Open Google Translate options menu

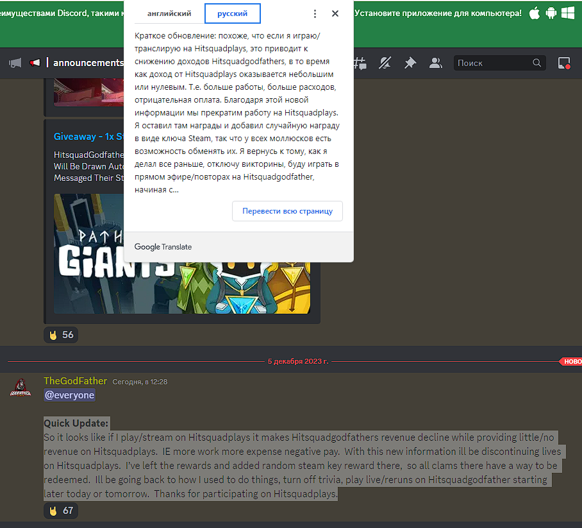point(315,13)
